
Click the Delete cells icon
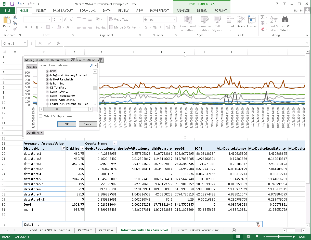tap(241, 20)
